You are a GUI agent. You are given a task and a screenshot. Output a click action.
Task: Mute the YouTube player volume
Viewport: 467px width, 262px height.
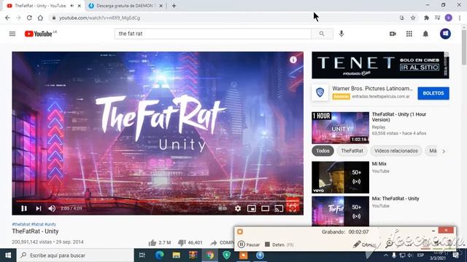[x=52, y=209]
